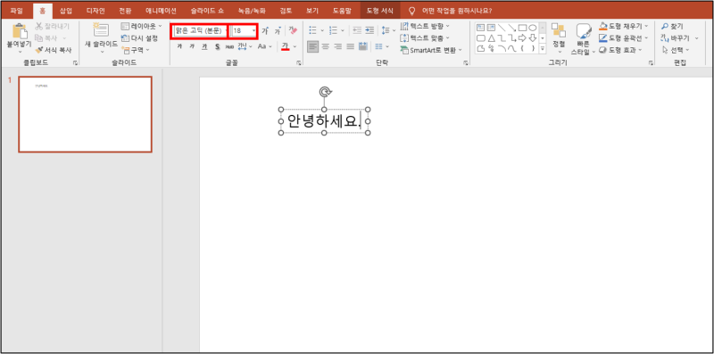Switch to the Shape Format (도형 서식) tab

pyautogui.click(x=380, y=10)
